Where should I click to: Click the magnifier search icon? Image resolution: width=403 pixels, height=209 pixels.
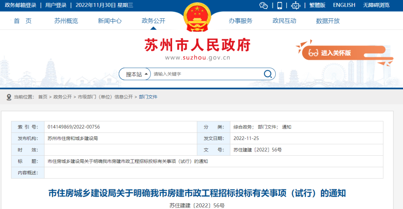tap(268, 74)
